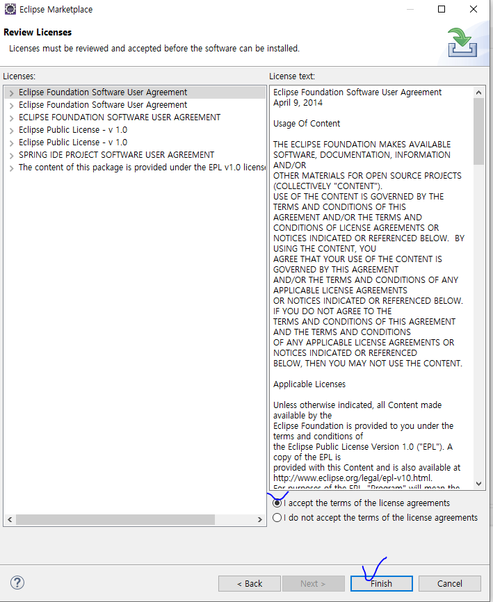Go back with the Back button

tap(250, 583)
